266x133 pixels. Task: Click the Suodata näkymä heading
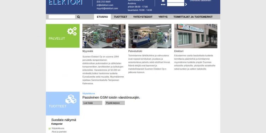tap(63, 120)
